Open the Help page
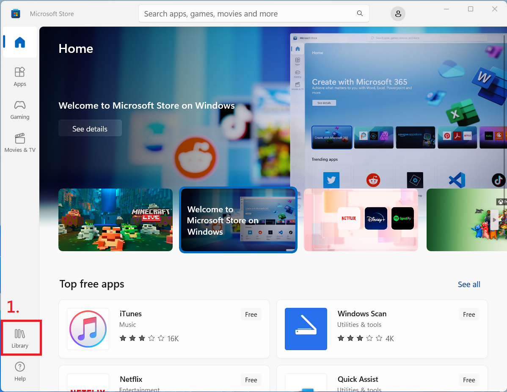This screenshot has width=507, height=392. coord(20,371)
